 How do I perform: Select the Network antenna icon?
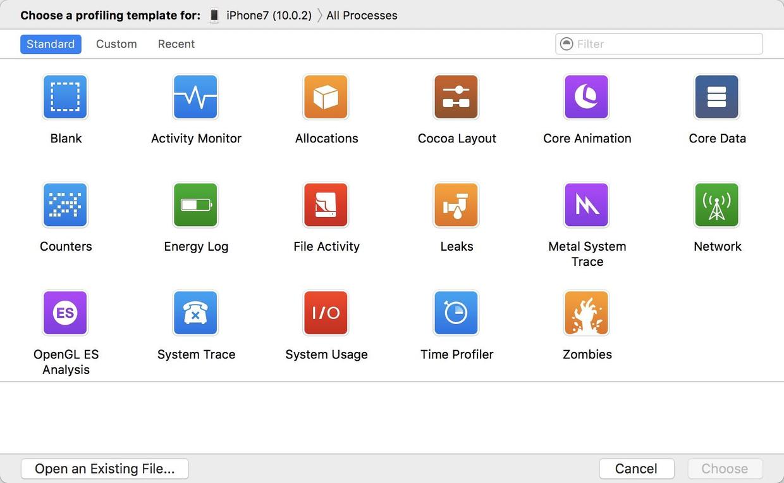[716, 205]
